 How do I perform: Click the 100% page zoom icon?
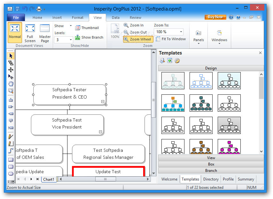coord(115,31)
